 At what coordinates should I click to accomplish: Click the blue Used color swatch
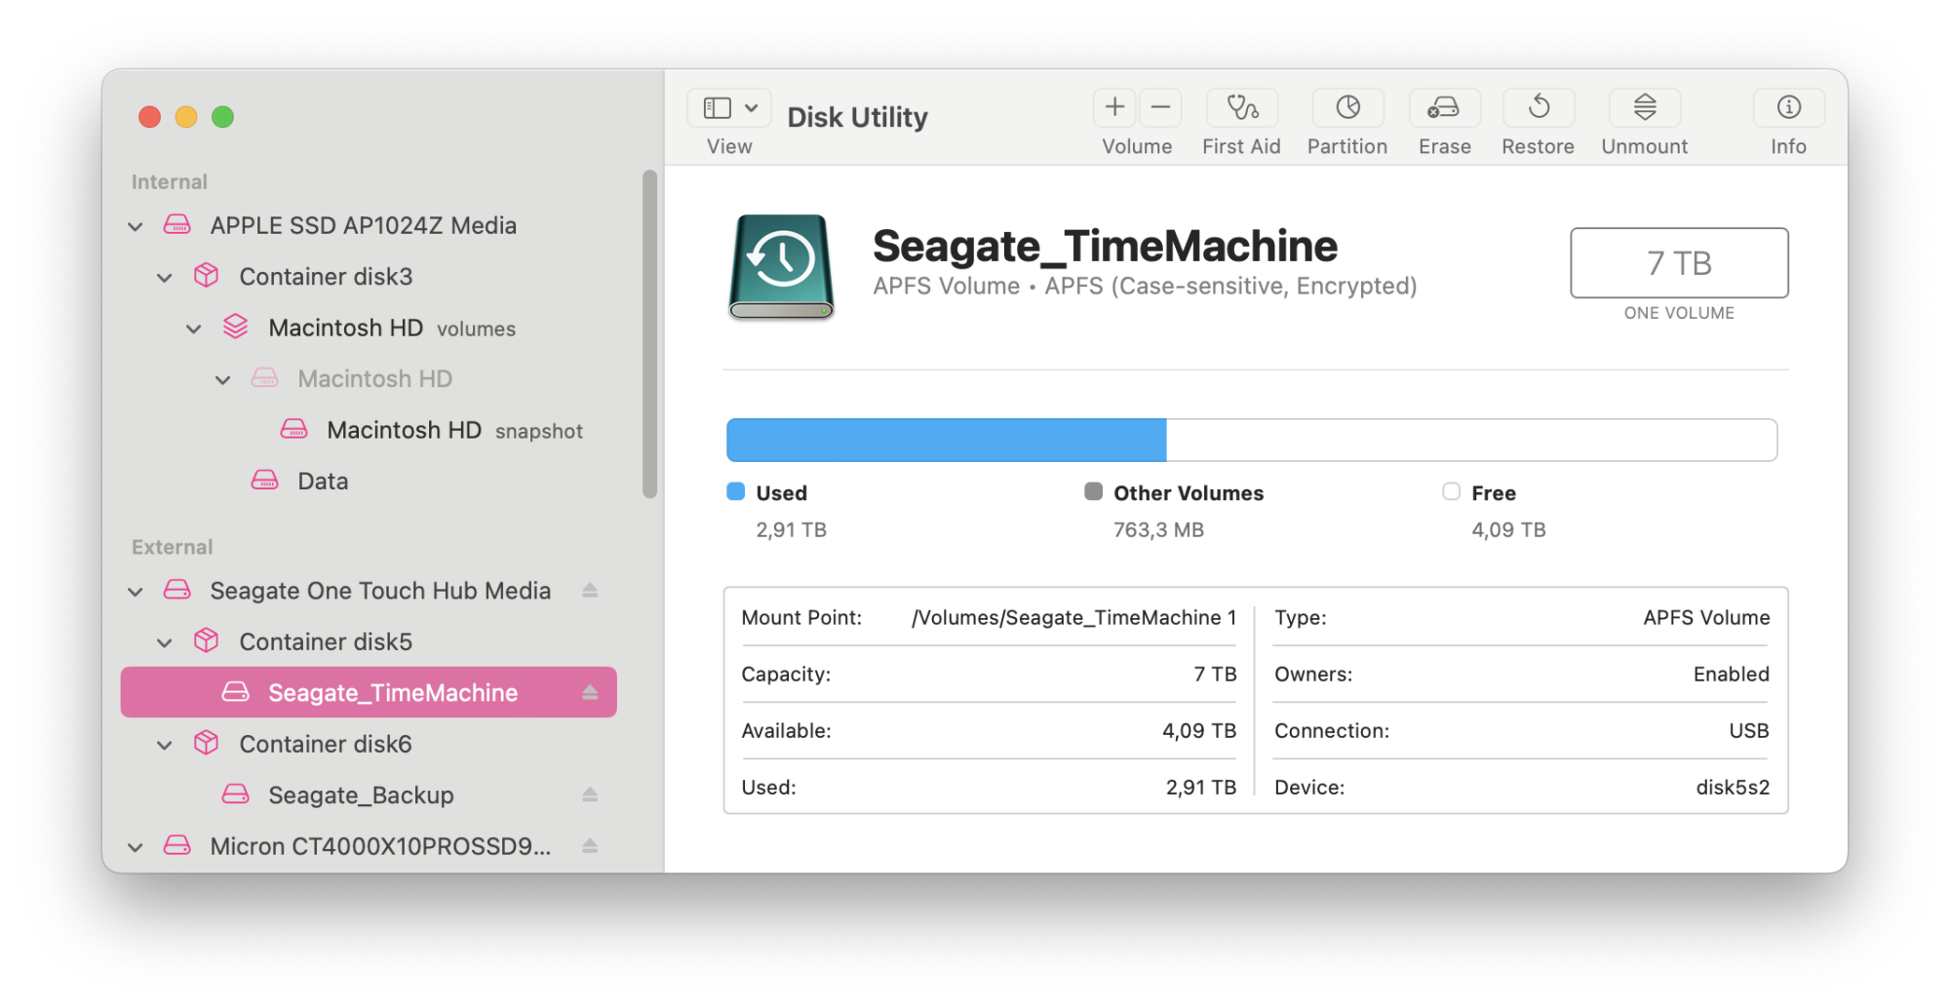736,491
